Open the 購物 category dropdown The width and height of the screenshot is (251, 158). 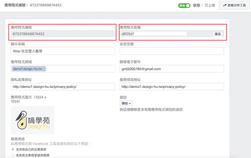click(x=126, y=103)
